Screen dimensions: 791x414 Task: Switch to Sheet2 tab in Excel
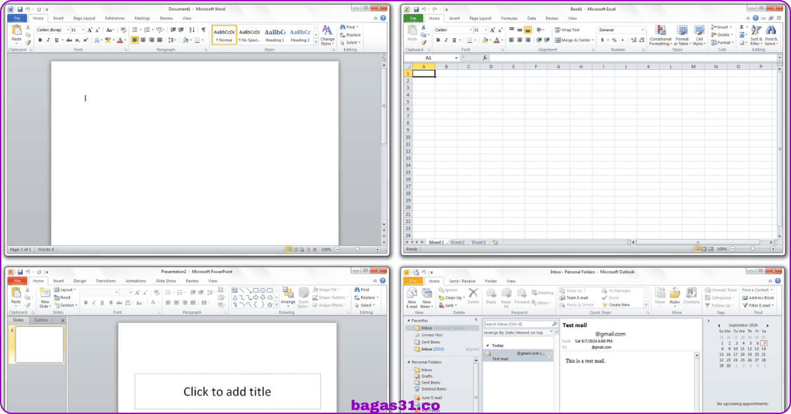457,243
